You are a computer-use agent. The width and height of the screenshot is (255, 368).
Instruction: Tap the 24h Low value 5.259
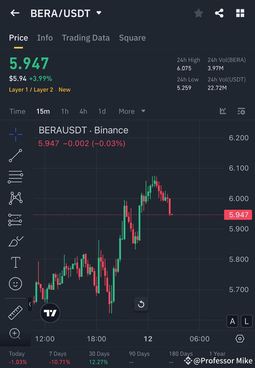pyautogui.click(x=184, y=88)
